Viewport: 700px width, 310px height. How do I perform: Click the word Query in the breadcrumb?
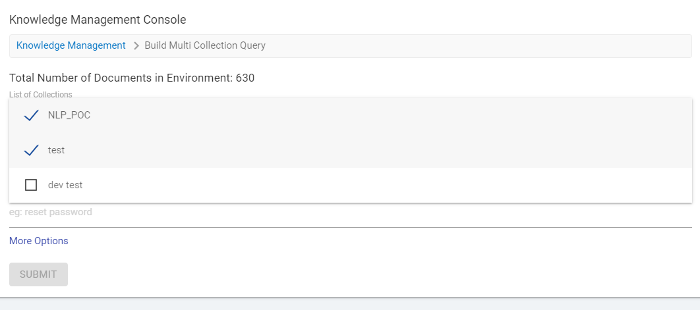[x=252, y=45]
